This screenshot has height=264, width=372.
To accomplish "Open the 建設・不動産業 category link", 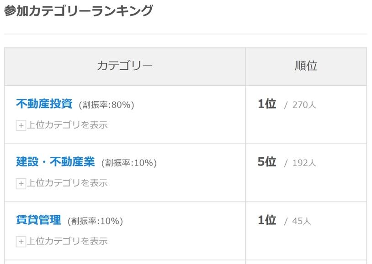I will click(55, 162).
